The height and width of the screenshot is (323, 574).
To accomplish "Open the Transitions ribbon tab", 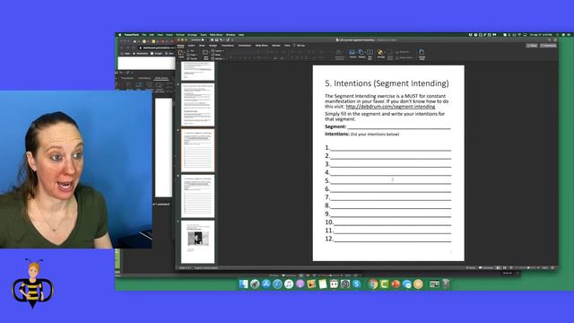I will [x=227, y=46].
